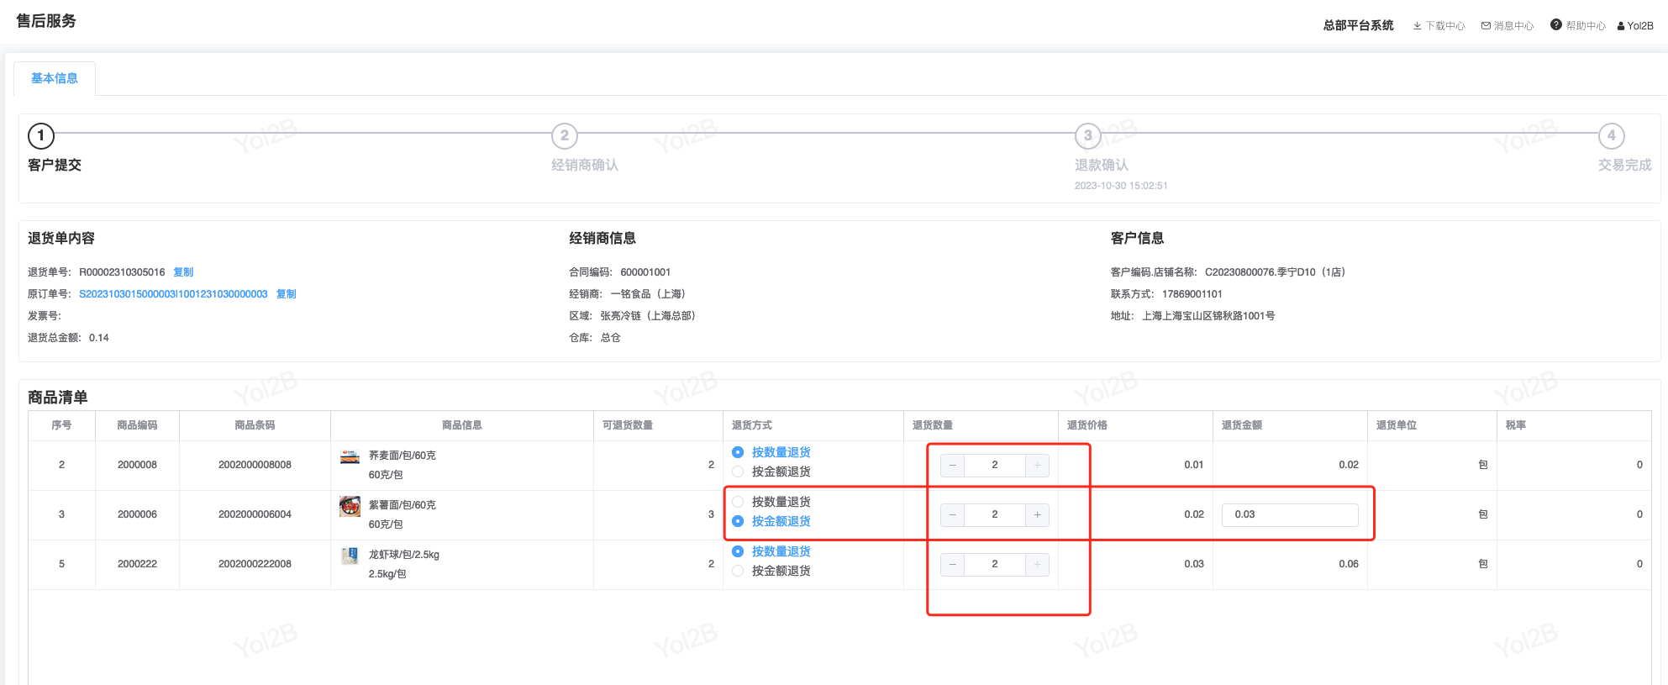Switch to the 基本信息 tab
1668x685 pixels.
pos(55,78)
